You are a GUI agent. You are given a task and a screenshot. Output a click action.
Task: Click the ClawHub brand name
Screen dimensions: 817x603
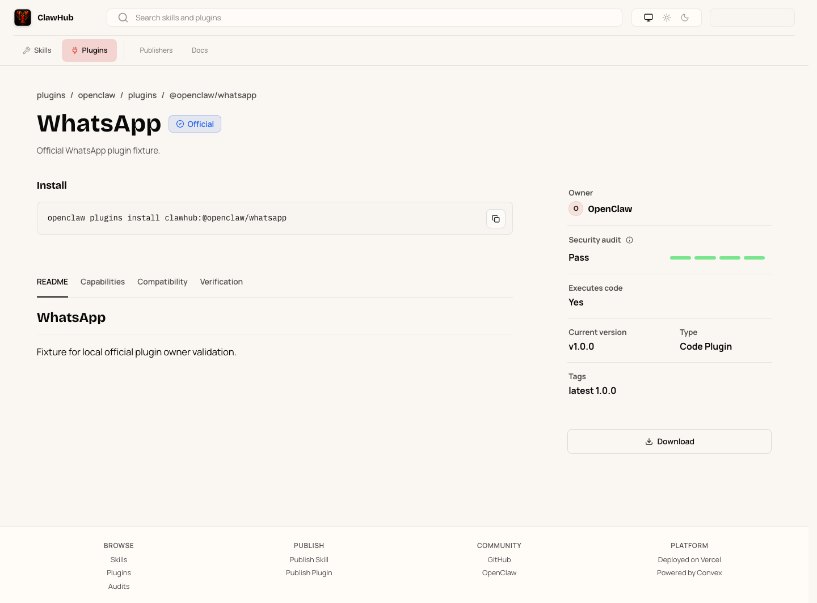[x=56, y=18]
